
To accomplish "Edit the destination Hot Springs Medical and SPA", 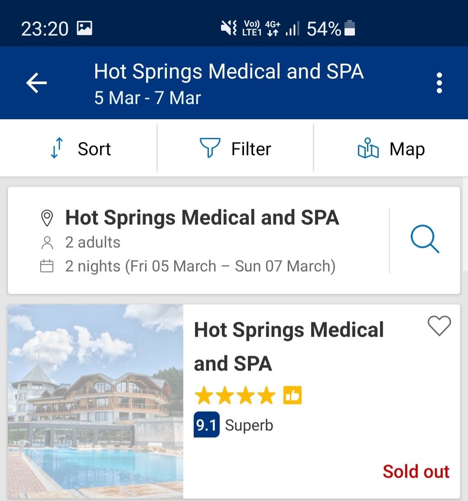I will pyautogui.click(x=202, y=218).
